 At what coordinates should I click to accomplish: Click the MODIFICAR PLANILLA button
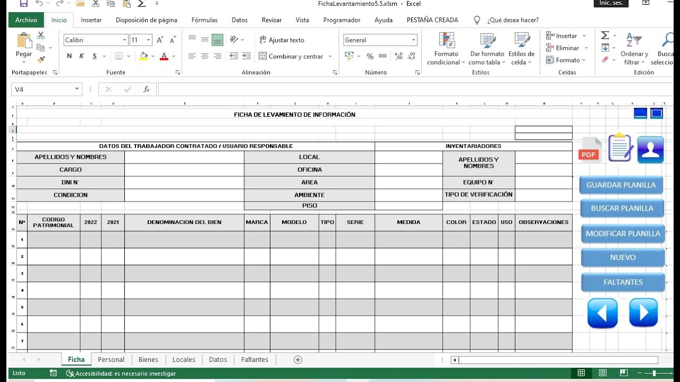[623, 233]
